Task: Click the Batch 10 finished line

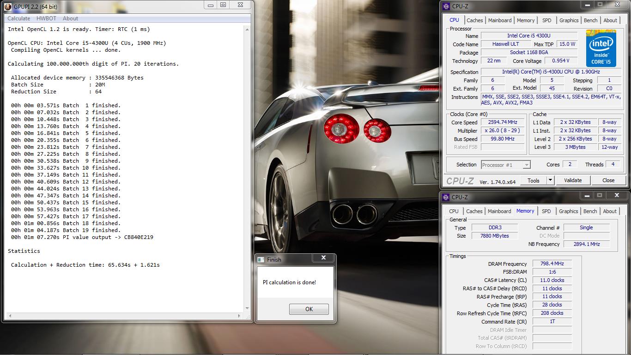Action: pyautogui.click(x=66, y=168)
